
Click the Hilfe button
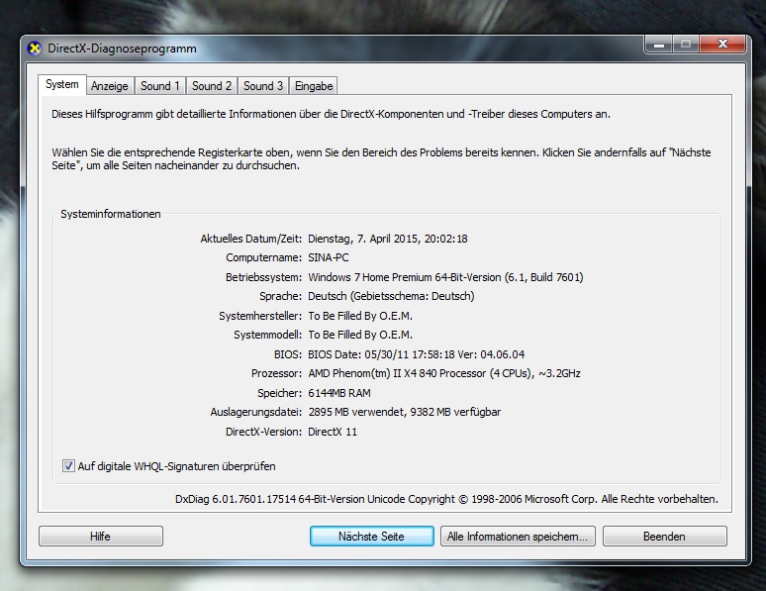click(100, 537)
